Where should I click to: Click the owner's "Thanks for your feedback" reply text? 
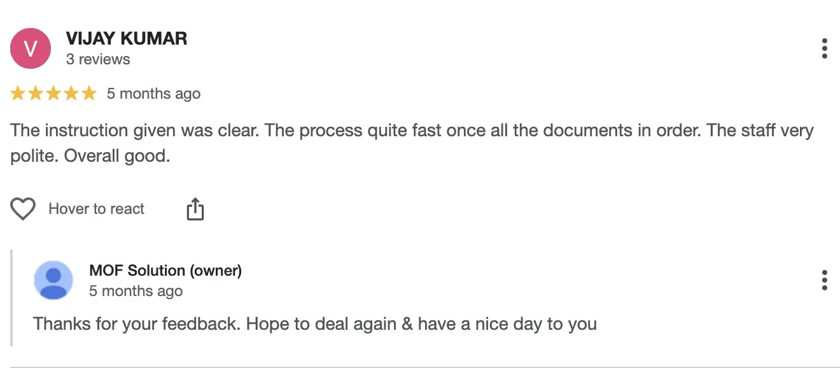coord(315,323)
